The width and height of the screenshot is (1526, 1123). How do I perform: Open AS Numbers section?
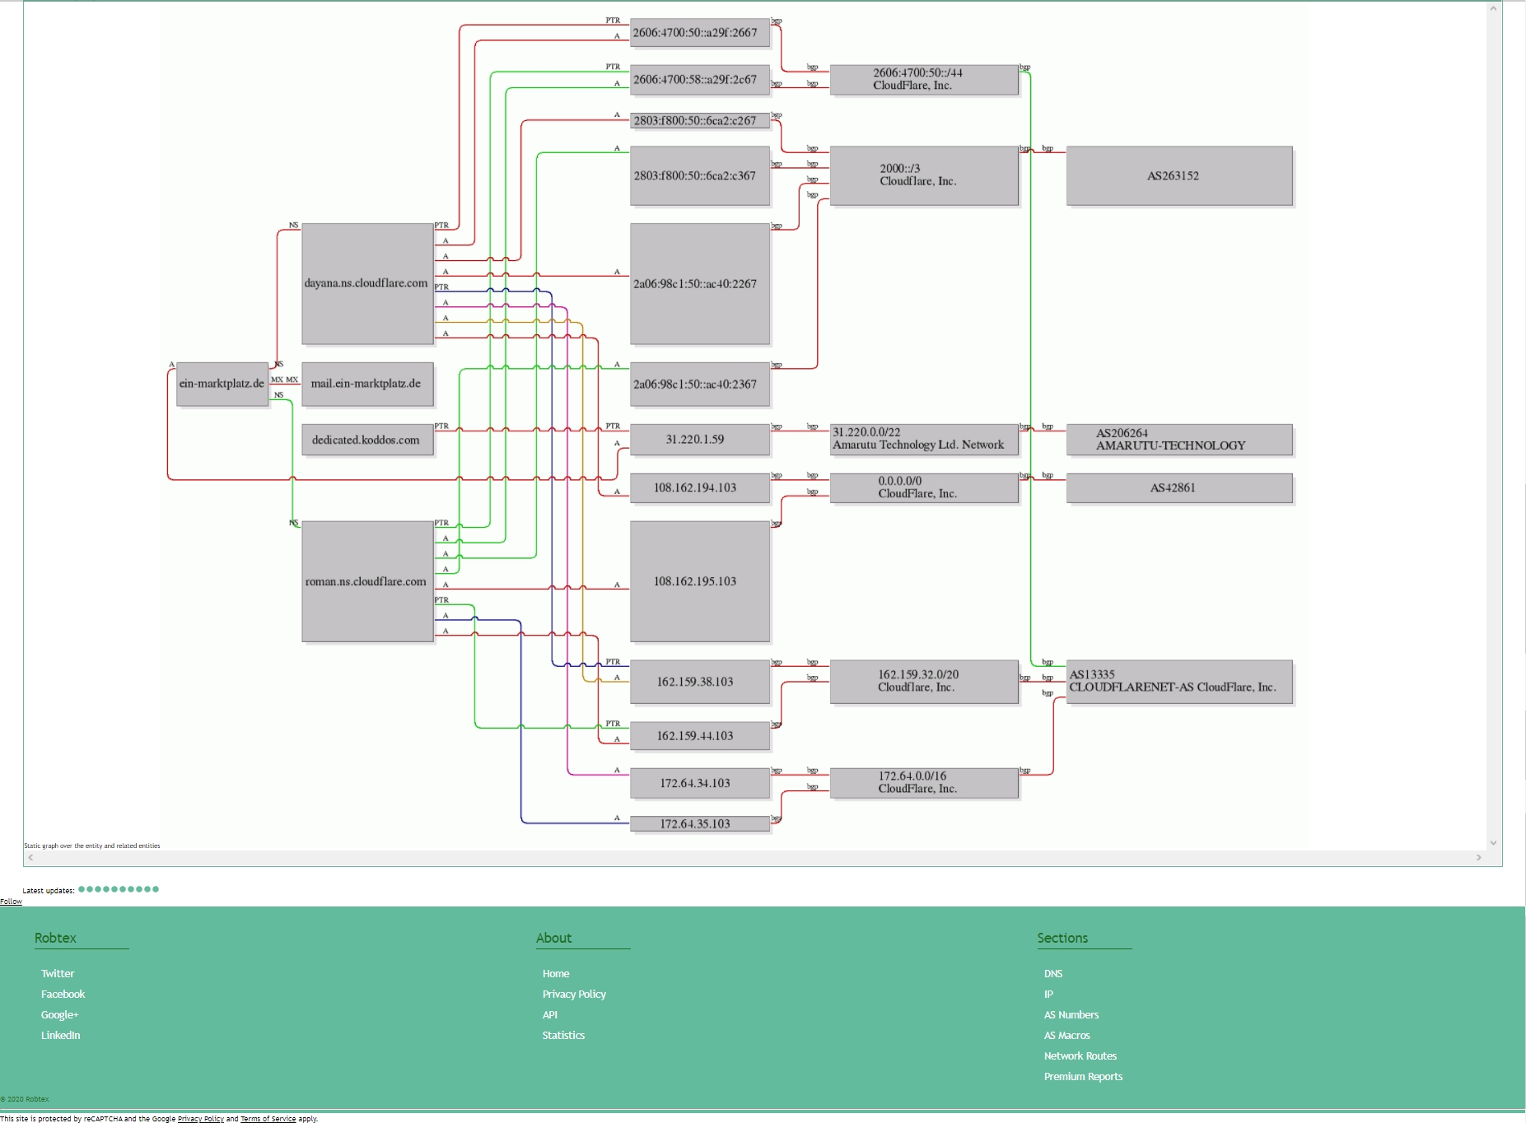click(x=1071, y=1014)
